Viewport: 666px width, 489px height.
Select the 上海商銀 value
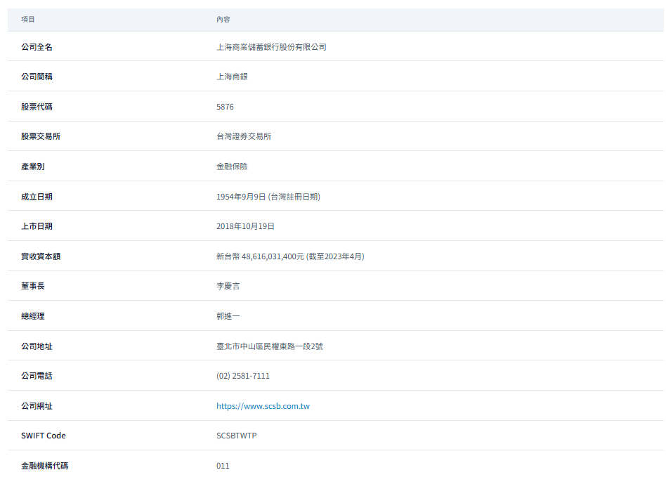(232, 77)
